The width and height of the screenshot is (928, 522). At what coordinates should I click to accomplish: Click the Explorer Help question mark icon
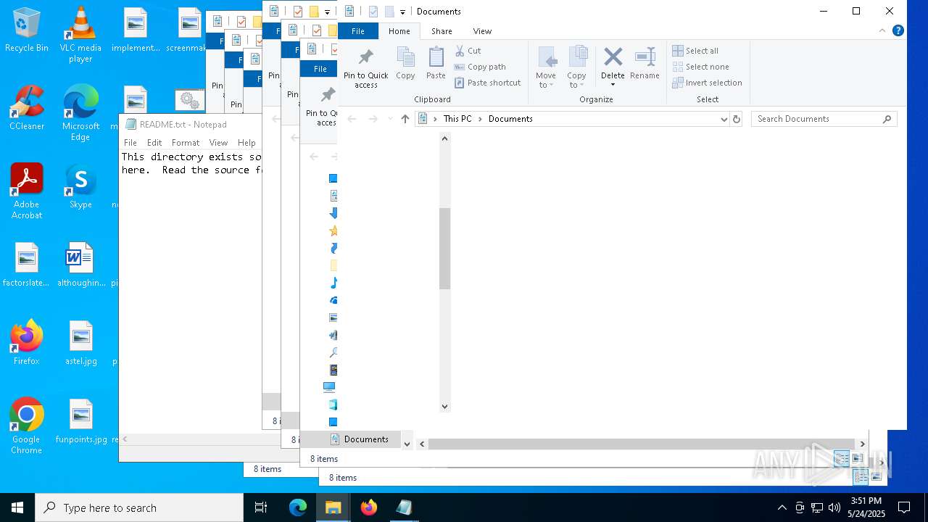tap(898, 30)
